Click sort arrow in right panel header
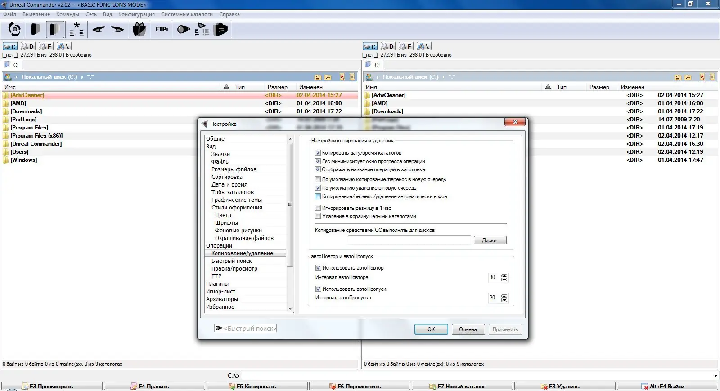The width and height of the screenshot is (720, 391). (x=548, y=87)
